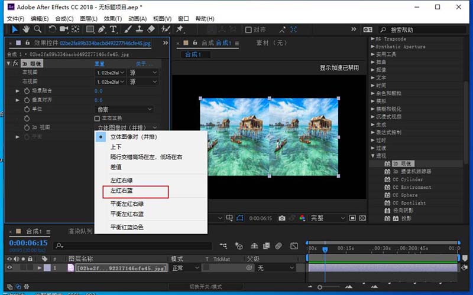This screenshot has height=295, width=473.
Task: Select the Rotation tool
Action: click(x=52, y=29)
